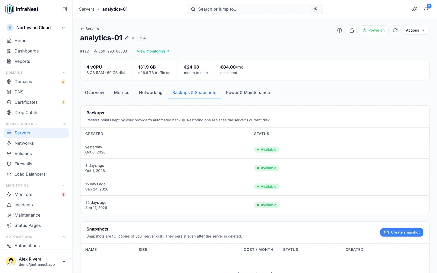Open Home in the sidebar
The height and width of the screenshot is (273, 437).
coord(36,41)
